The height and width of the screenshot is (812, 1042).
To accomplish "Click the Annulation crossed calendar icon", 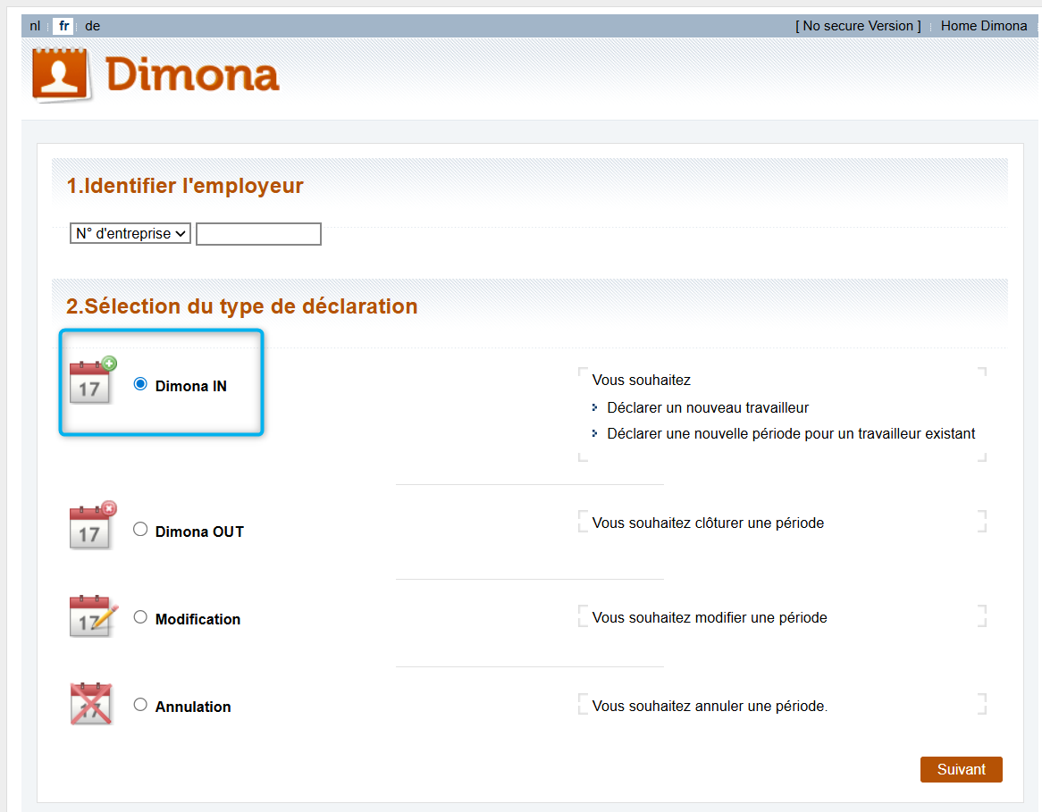I will pyautogui.click(x=91, y=704).
